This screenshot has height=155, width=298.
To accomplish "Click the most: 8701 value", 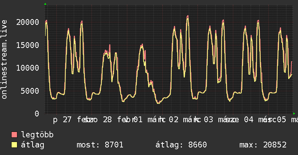I will pyautogui.click(x=100, y=145).
